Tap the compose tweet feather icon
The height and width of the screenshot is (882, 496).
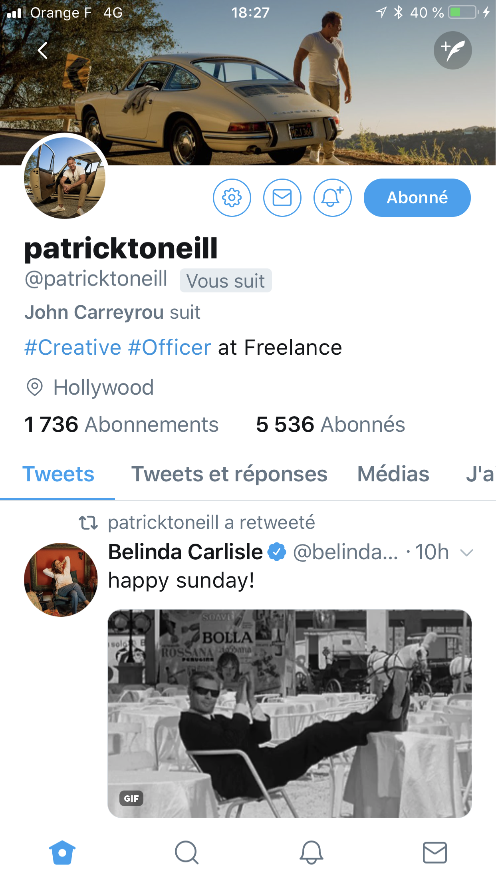click(x=452, y=50)
